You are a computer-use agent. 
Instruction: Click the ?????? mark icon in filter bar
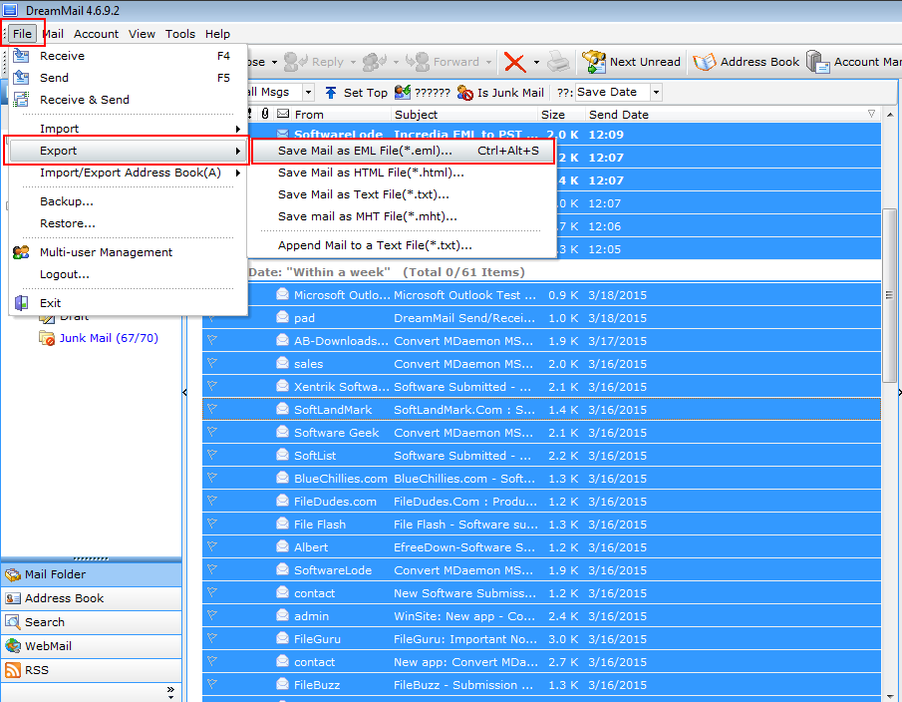[403, 92]
